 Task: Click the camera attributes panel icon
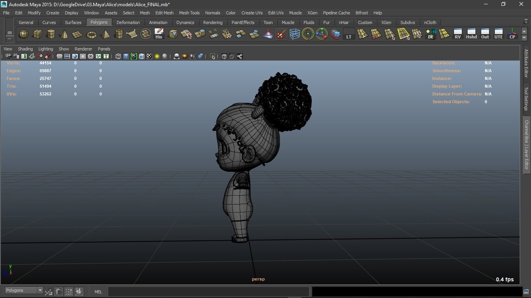click(16, 56)
